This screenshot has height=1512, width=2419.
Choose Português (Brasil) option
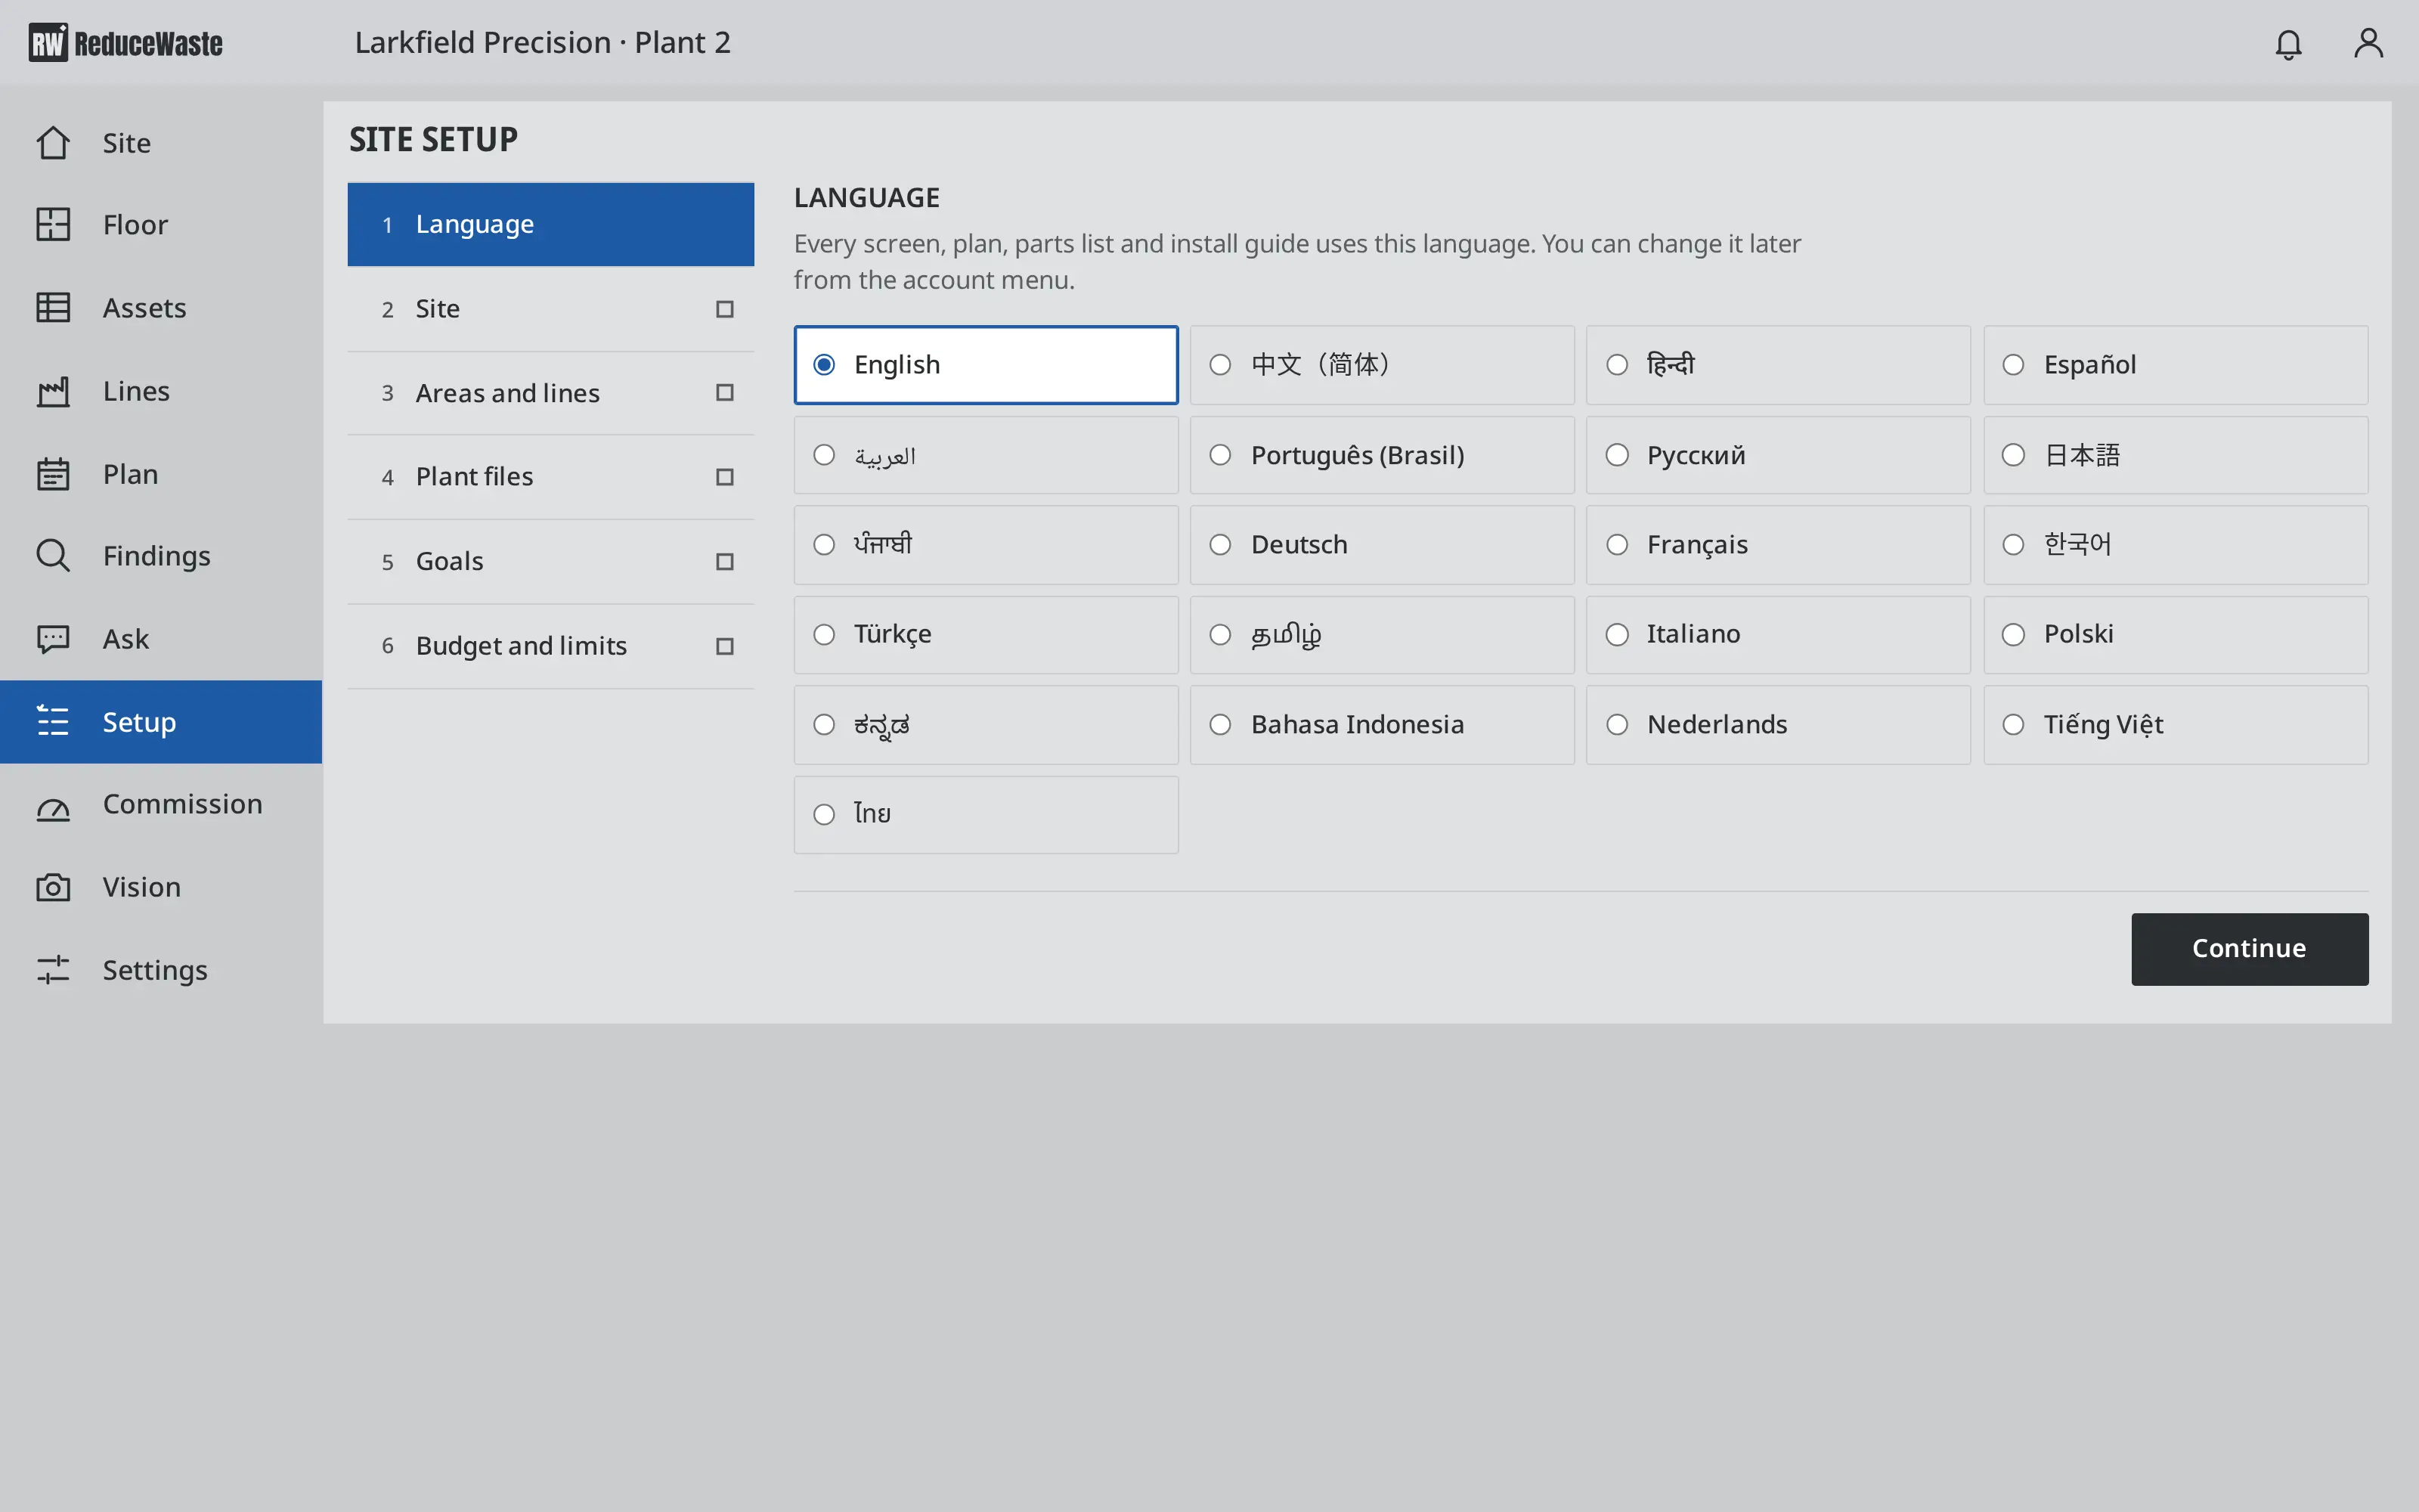pos(1381,455)
